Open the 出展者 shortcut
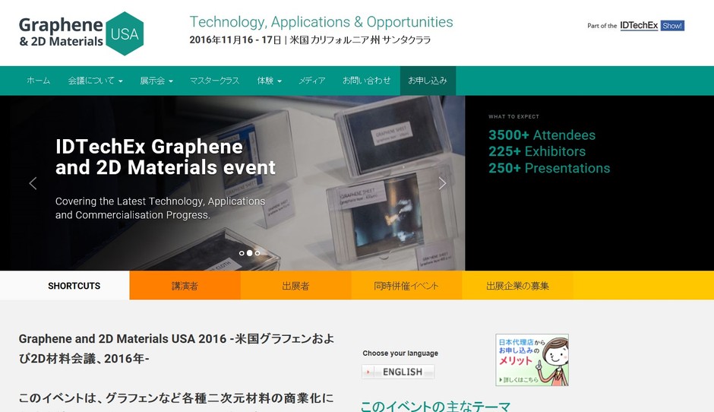The height and width of the screenshot is (412, 714). (x=295, y=285)
